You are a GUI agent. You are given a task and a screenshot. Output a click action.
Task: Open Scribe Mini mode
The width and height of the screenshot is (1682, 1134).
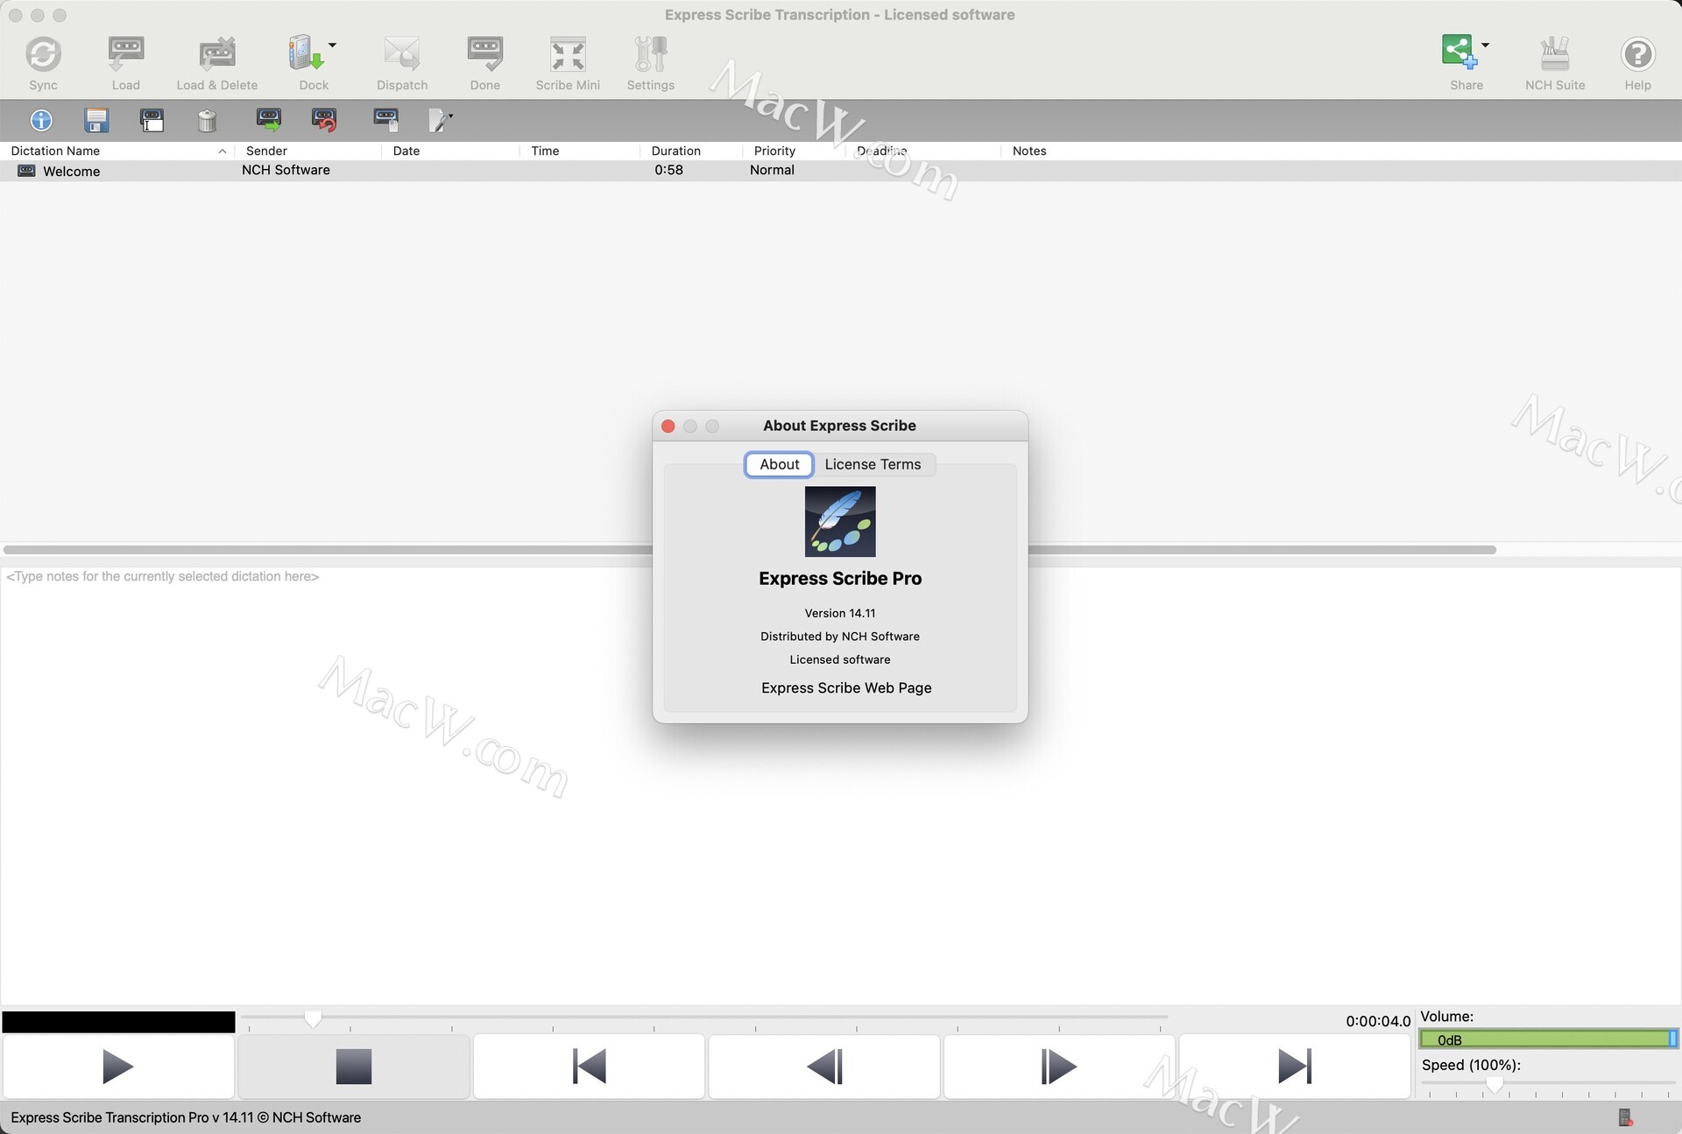point(568,55)
